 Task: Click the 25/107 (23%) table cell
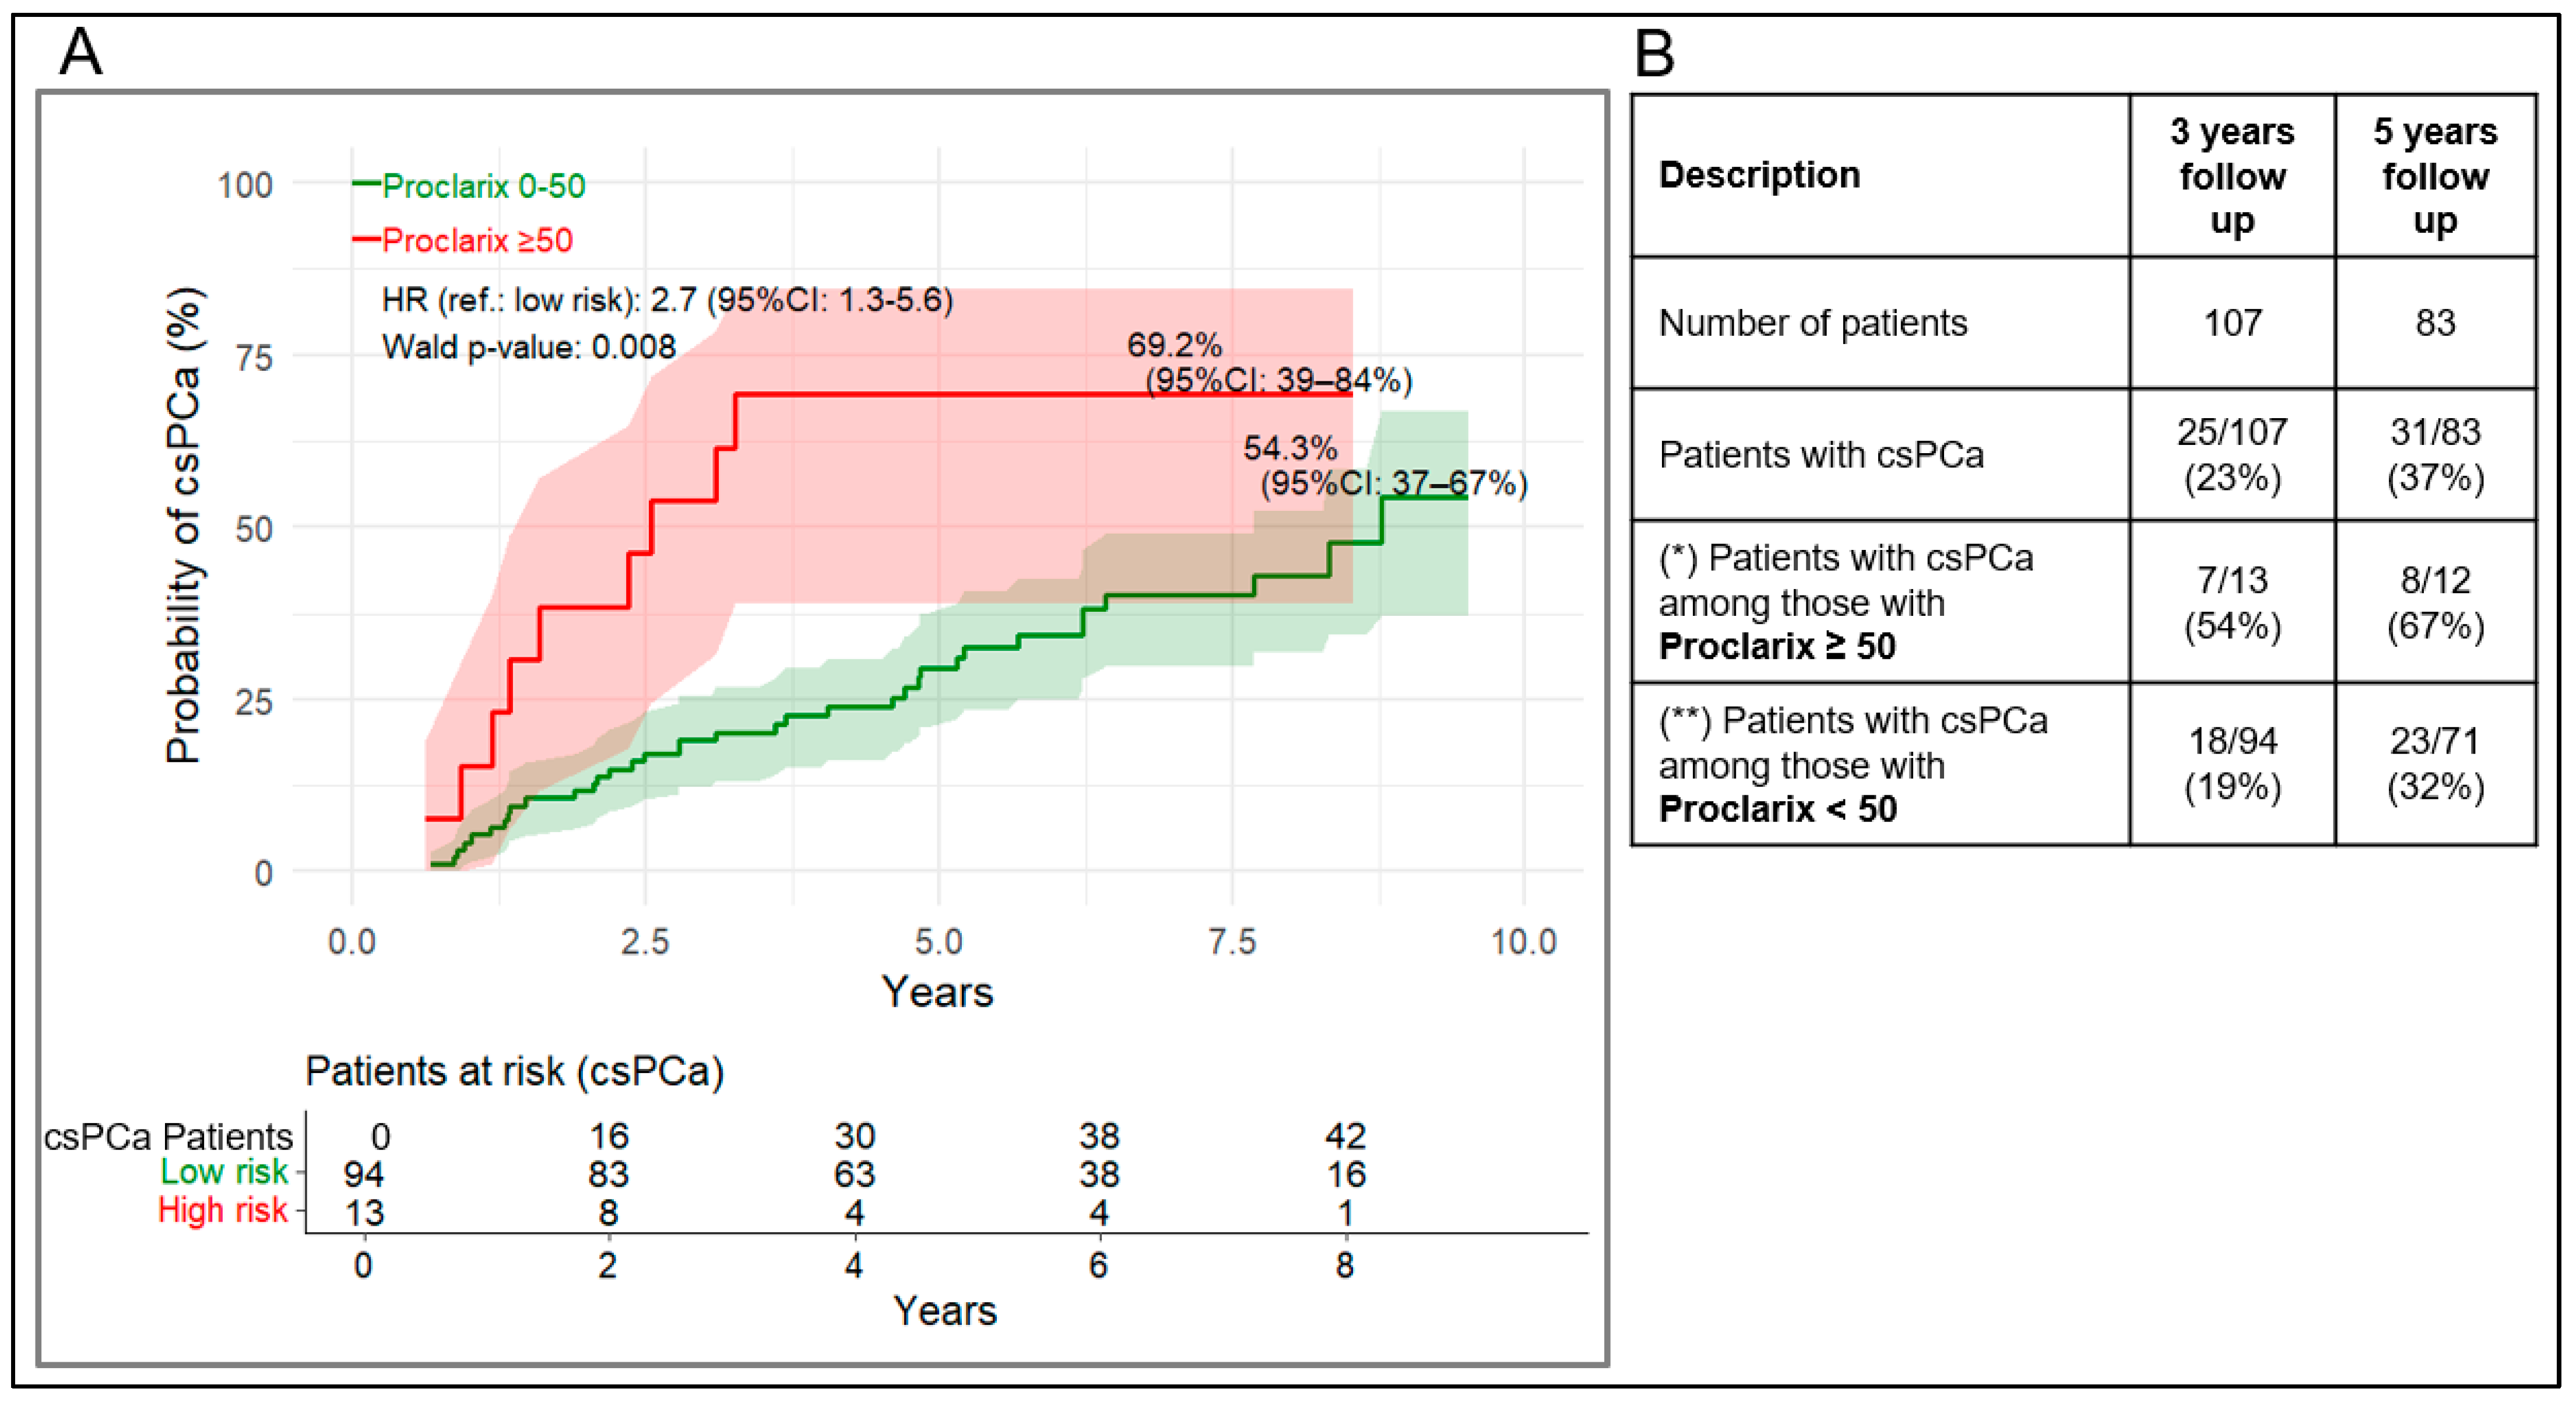click(x=2232, y=454)
